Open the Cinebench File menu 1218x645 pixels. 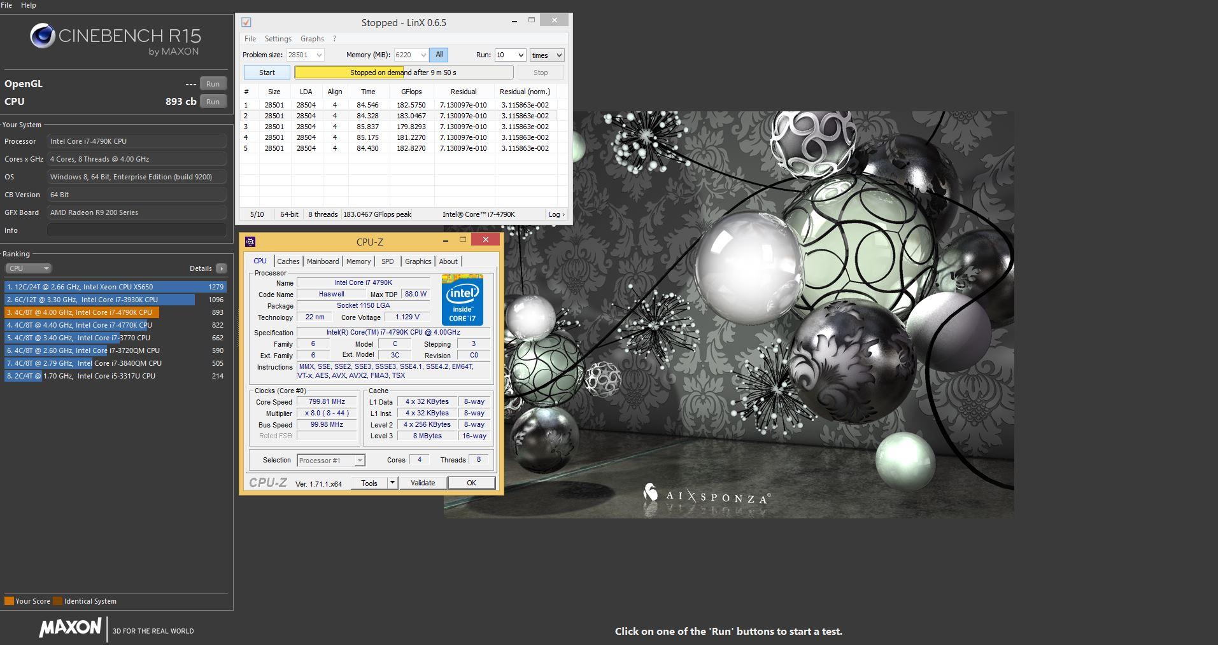6,4
